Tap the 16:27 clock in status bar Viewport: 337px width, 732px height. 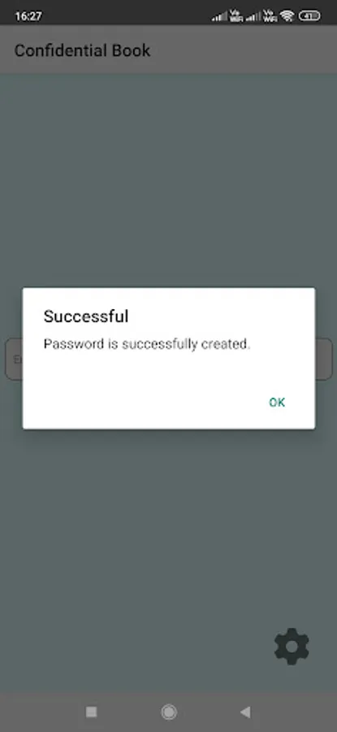pos(28,16)
